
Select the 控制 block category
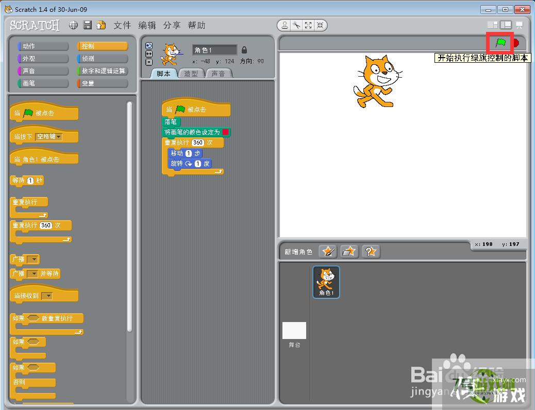click(103, 46)
